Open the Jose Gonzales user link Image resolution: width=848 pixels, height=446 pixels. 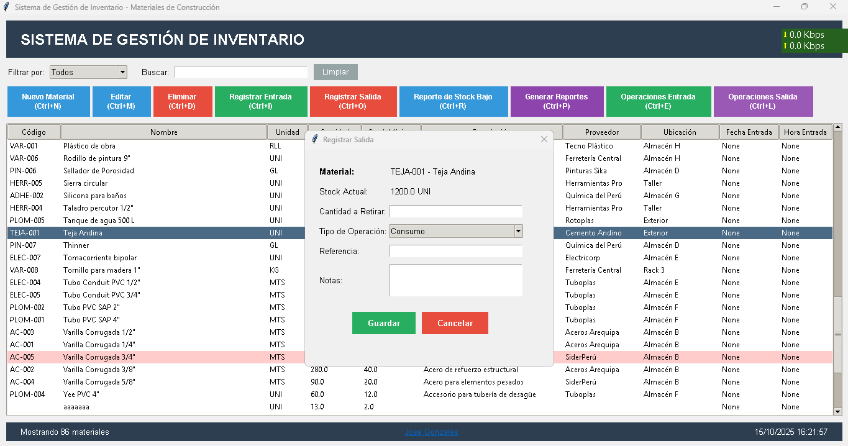(x=431, y=432)
